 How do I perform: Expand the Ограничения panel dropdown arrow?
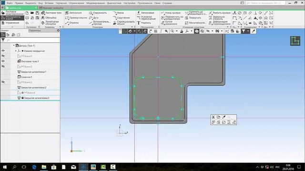[x=259, y=27]
